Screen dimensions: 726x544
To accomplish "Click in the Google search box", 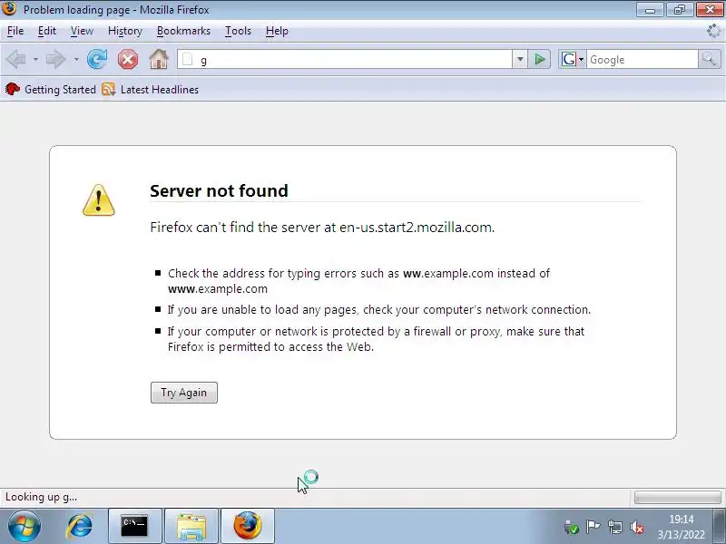I will coord(642,59).
